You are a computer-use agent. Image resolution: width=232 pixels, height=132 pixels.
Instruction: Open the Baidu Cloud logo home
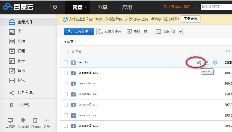point(18,7)
